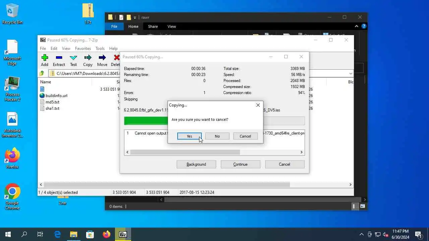Click the 7-Zip Delete toolbar icon
The height and width of the screenshot is (241, 429).
click(116, 61)
